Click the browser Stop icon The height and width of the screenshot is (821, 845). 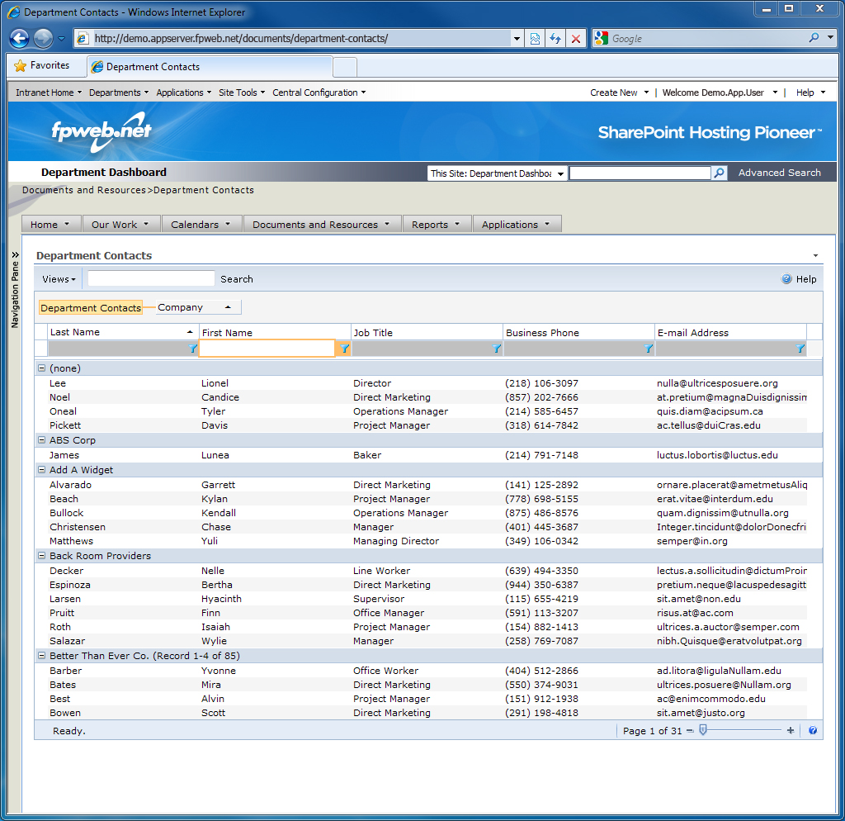[576, 39]
